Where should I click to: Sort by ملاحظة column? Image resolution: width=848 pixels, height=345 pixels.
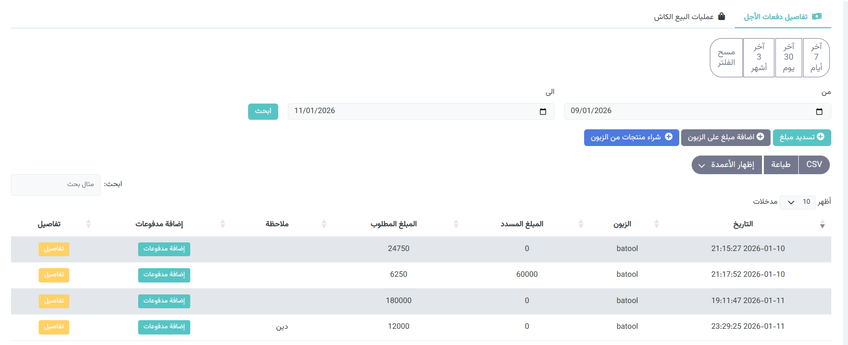tap(277, 224)
